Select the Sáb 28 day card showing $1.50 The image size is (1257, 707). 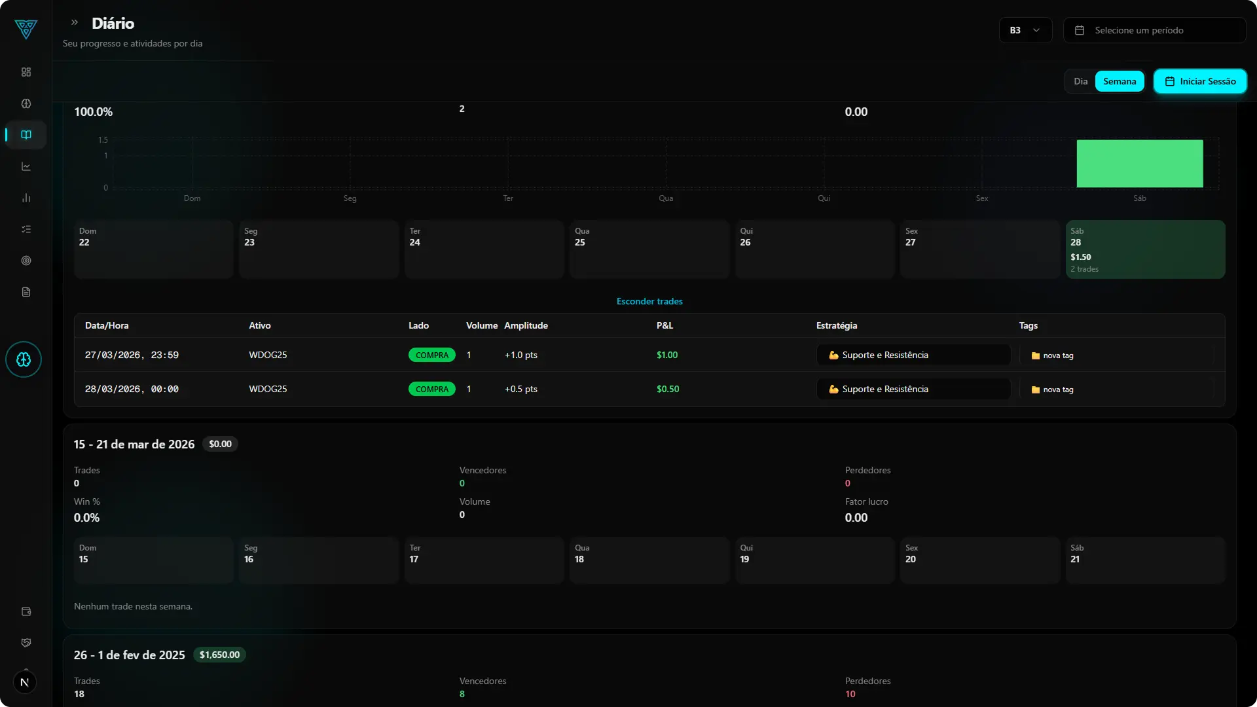pyautogui.click(x=1145, y=249)
